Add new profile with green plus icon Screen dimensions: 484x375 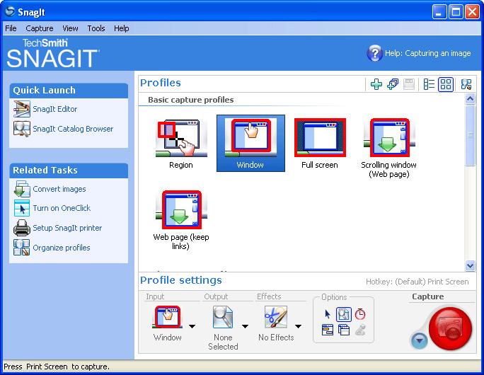coord(376,84)
